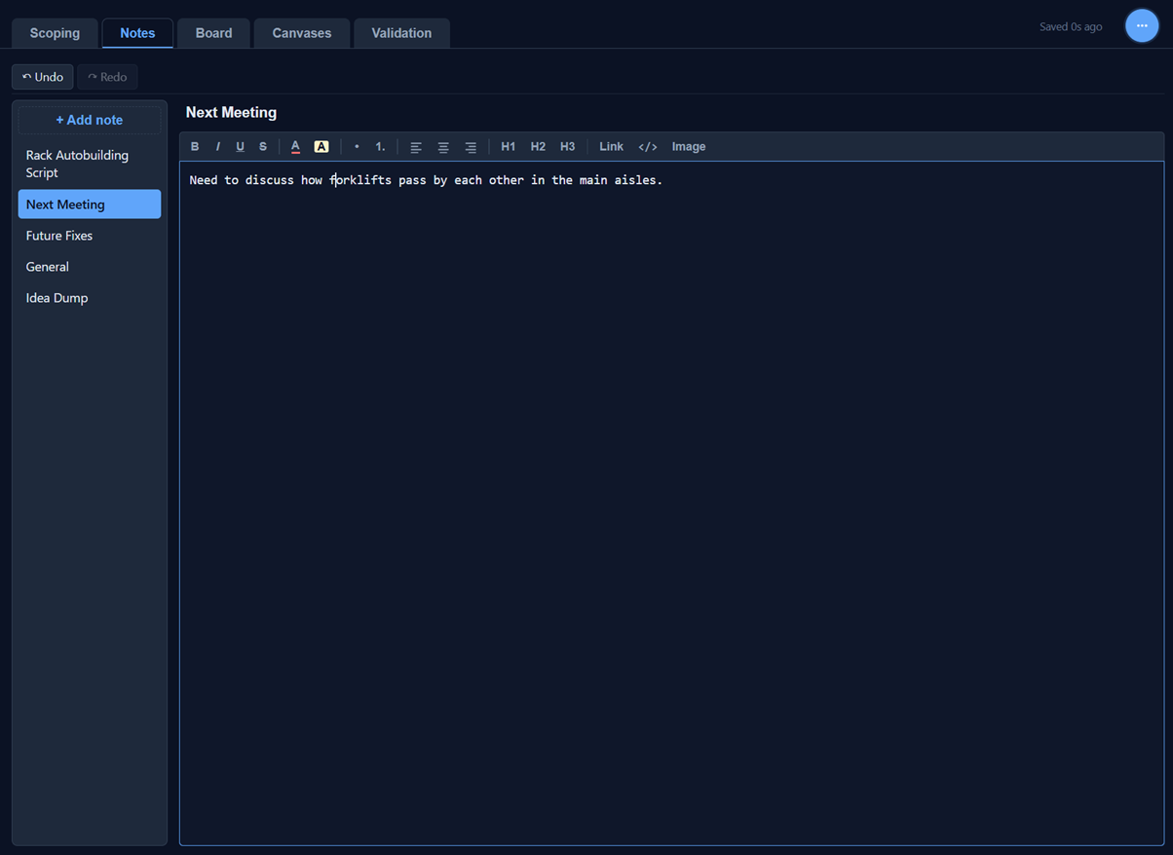Add a new note
Screen dimensions: 1173x855
[90, 120]
